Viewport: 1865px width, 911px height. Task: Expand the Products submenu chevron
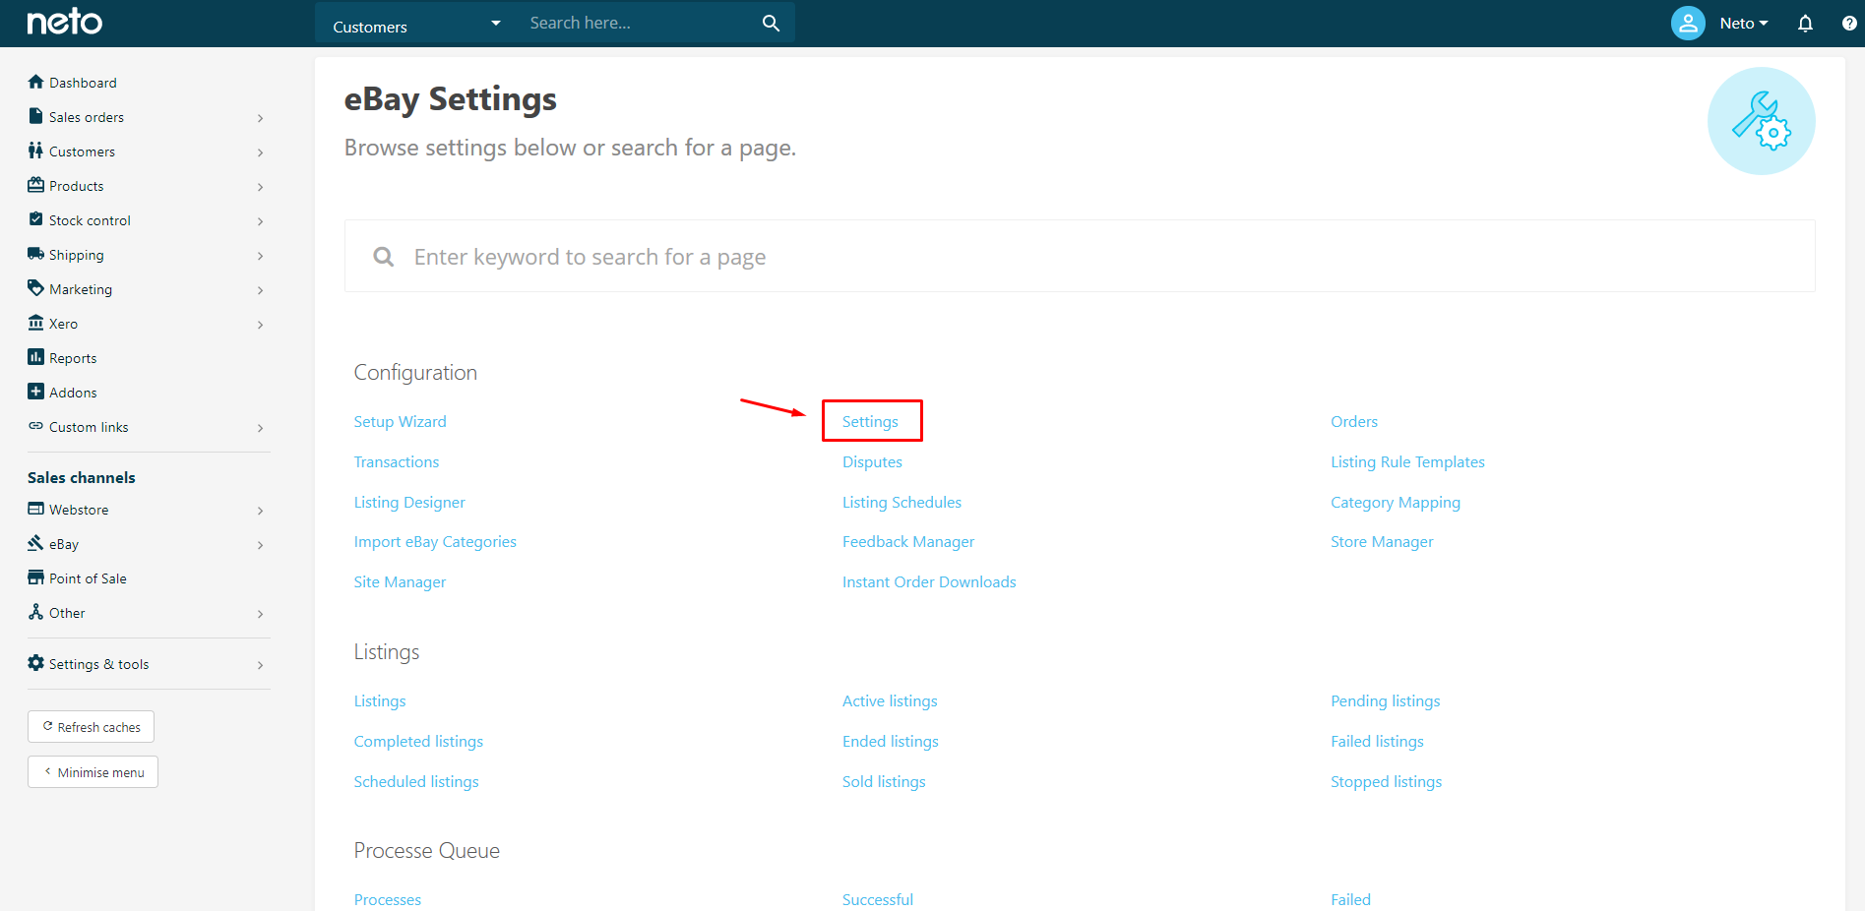click(x=261, y=187)
